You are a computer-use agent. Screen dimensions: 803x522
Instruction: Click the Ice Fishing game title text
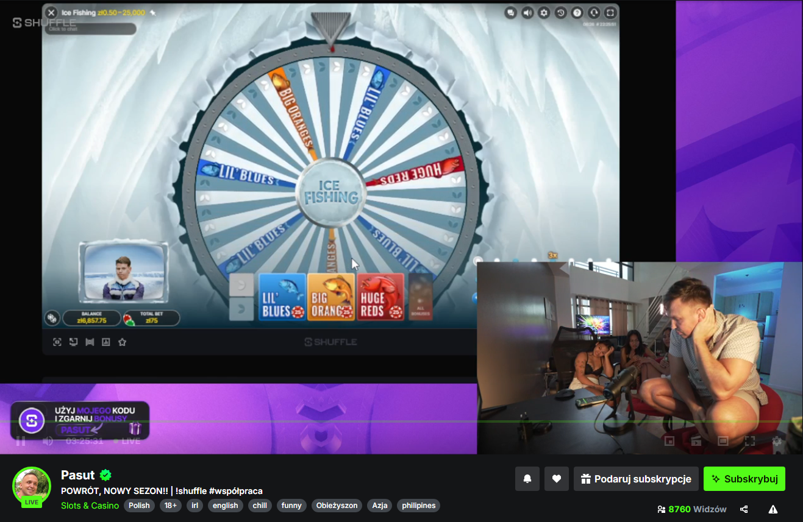tap(79, 12)
